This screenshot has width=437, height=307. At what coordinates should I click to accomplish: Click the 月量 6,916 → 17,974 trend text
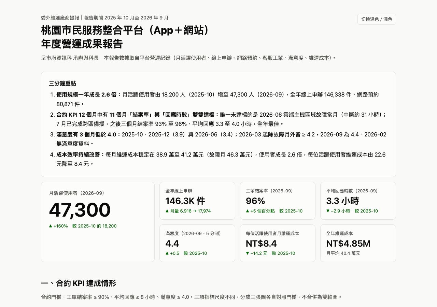188,211
